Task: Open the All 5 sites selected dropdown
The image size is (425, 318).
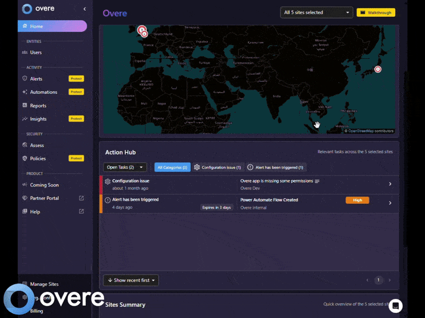Action: (x=316, y=12)
